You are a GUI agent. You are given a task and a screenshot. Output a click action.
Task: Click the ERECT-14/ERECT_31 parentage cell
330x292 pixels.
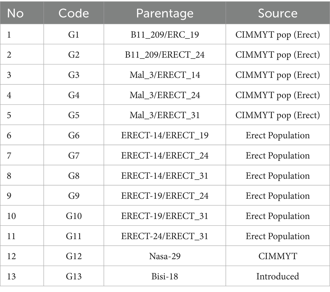[x=165, y=176]
